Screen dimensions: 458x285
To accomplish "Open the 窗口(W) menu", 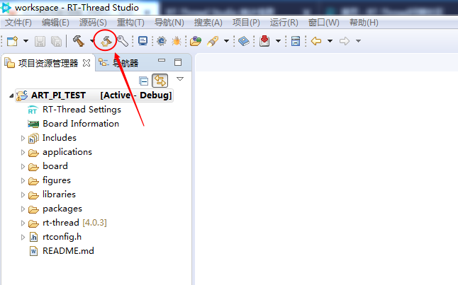I will [323, 23].
